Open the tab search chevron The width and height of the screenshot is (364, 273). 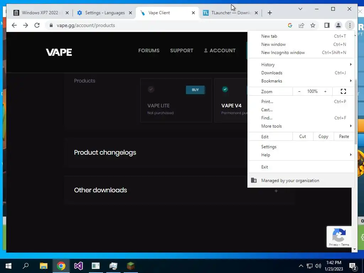tap(300, 9)
